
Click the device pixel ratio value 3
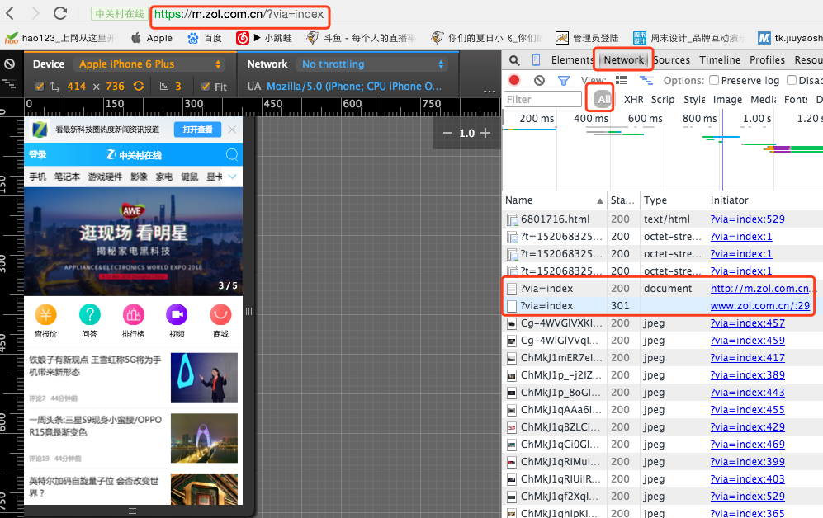pyautogui.click(x=178, y=87)
